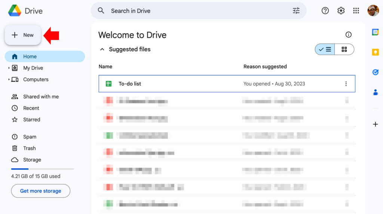
Task: Expand the My Drive tree arrow
Action: pos(9,68)
